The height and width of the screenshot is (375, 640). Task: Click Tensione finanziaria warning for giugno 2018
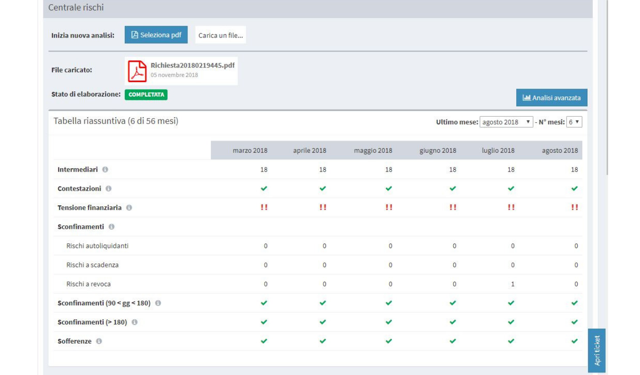point(452,208)
